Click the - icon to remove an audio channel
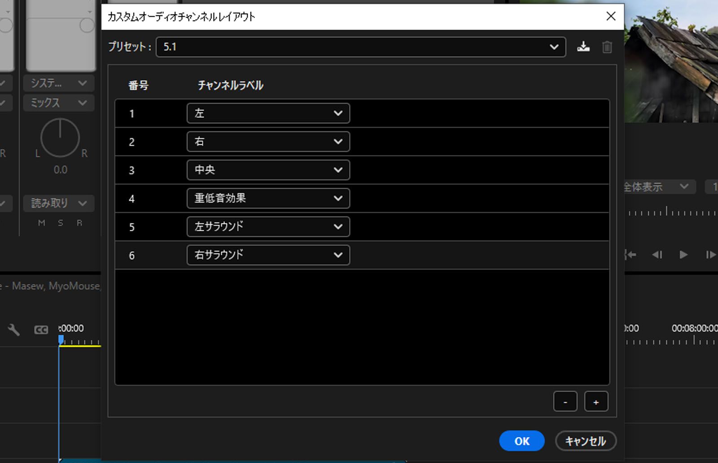Image resolution: width=718 pixels, height=463 pixels. pyautogui.click(x=565, y=401)
